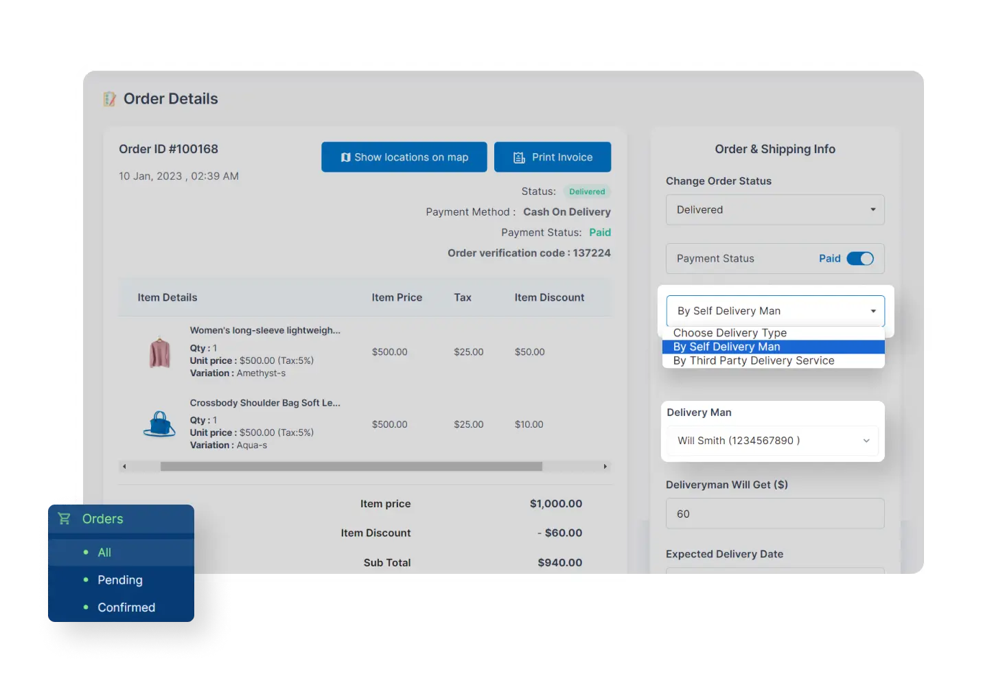1007x681 pixels.
Task: Select Pending in the Orders sidebar
Action: point(120,579)
